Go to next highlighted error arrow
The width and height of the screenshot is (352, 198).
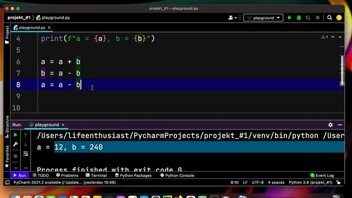pos(340,37)
